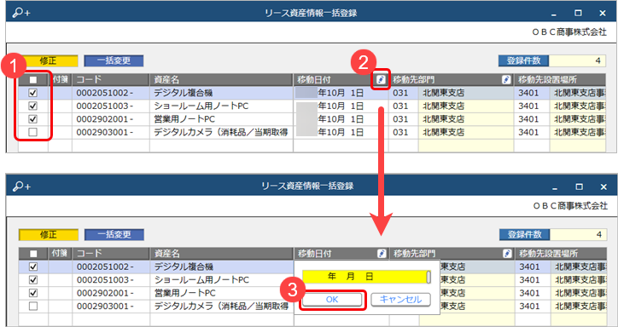Screen dimensions: 618x327
Task: Uncheck ショールーム用ノートPC checkbox in upper window
Action: [x=33, y=106]
